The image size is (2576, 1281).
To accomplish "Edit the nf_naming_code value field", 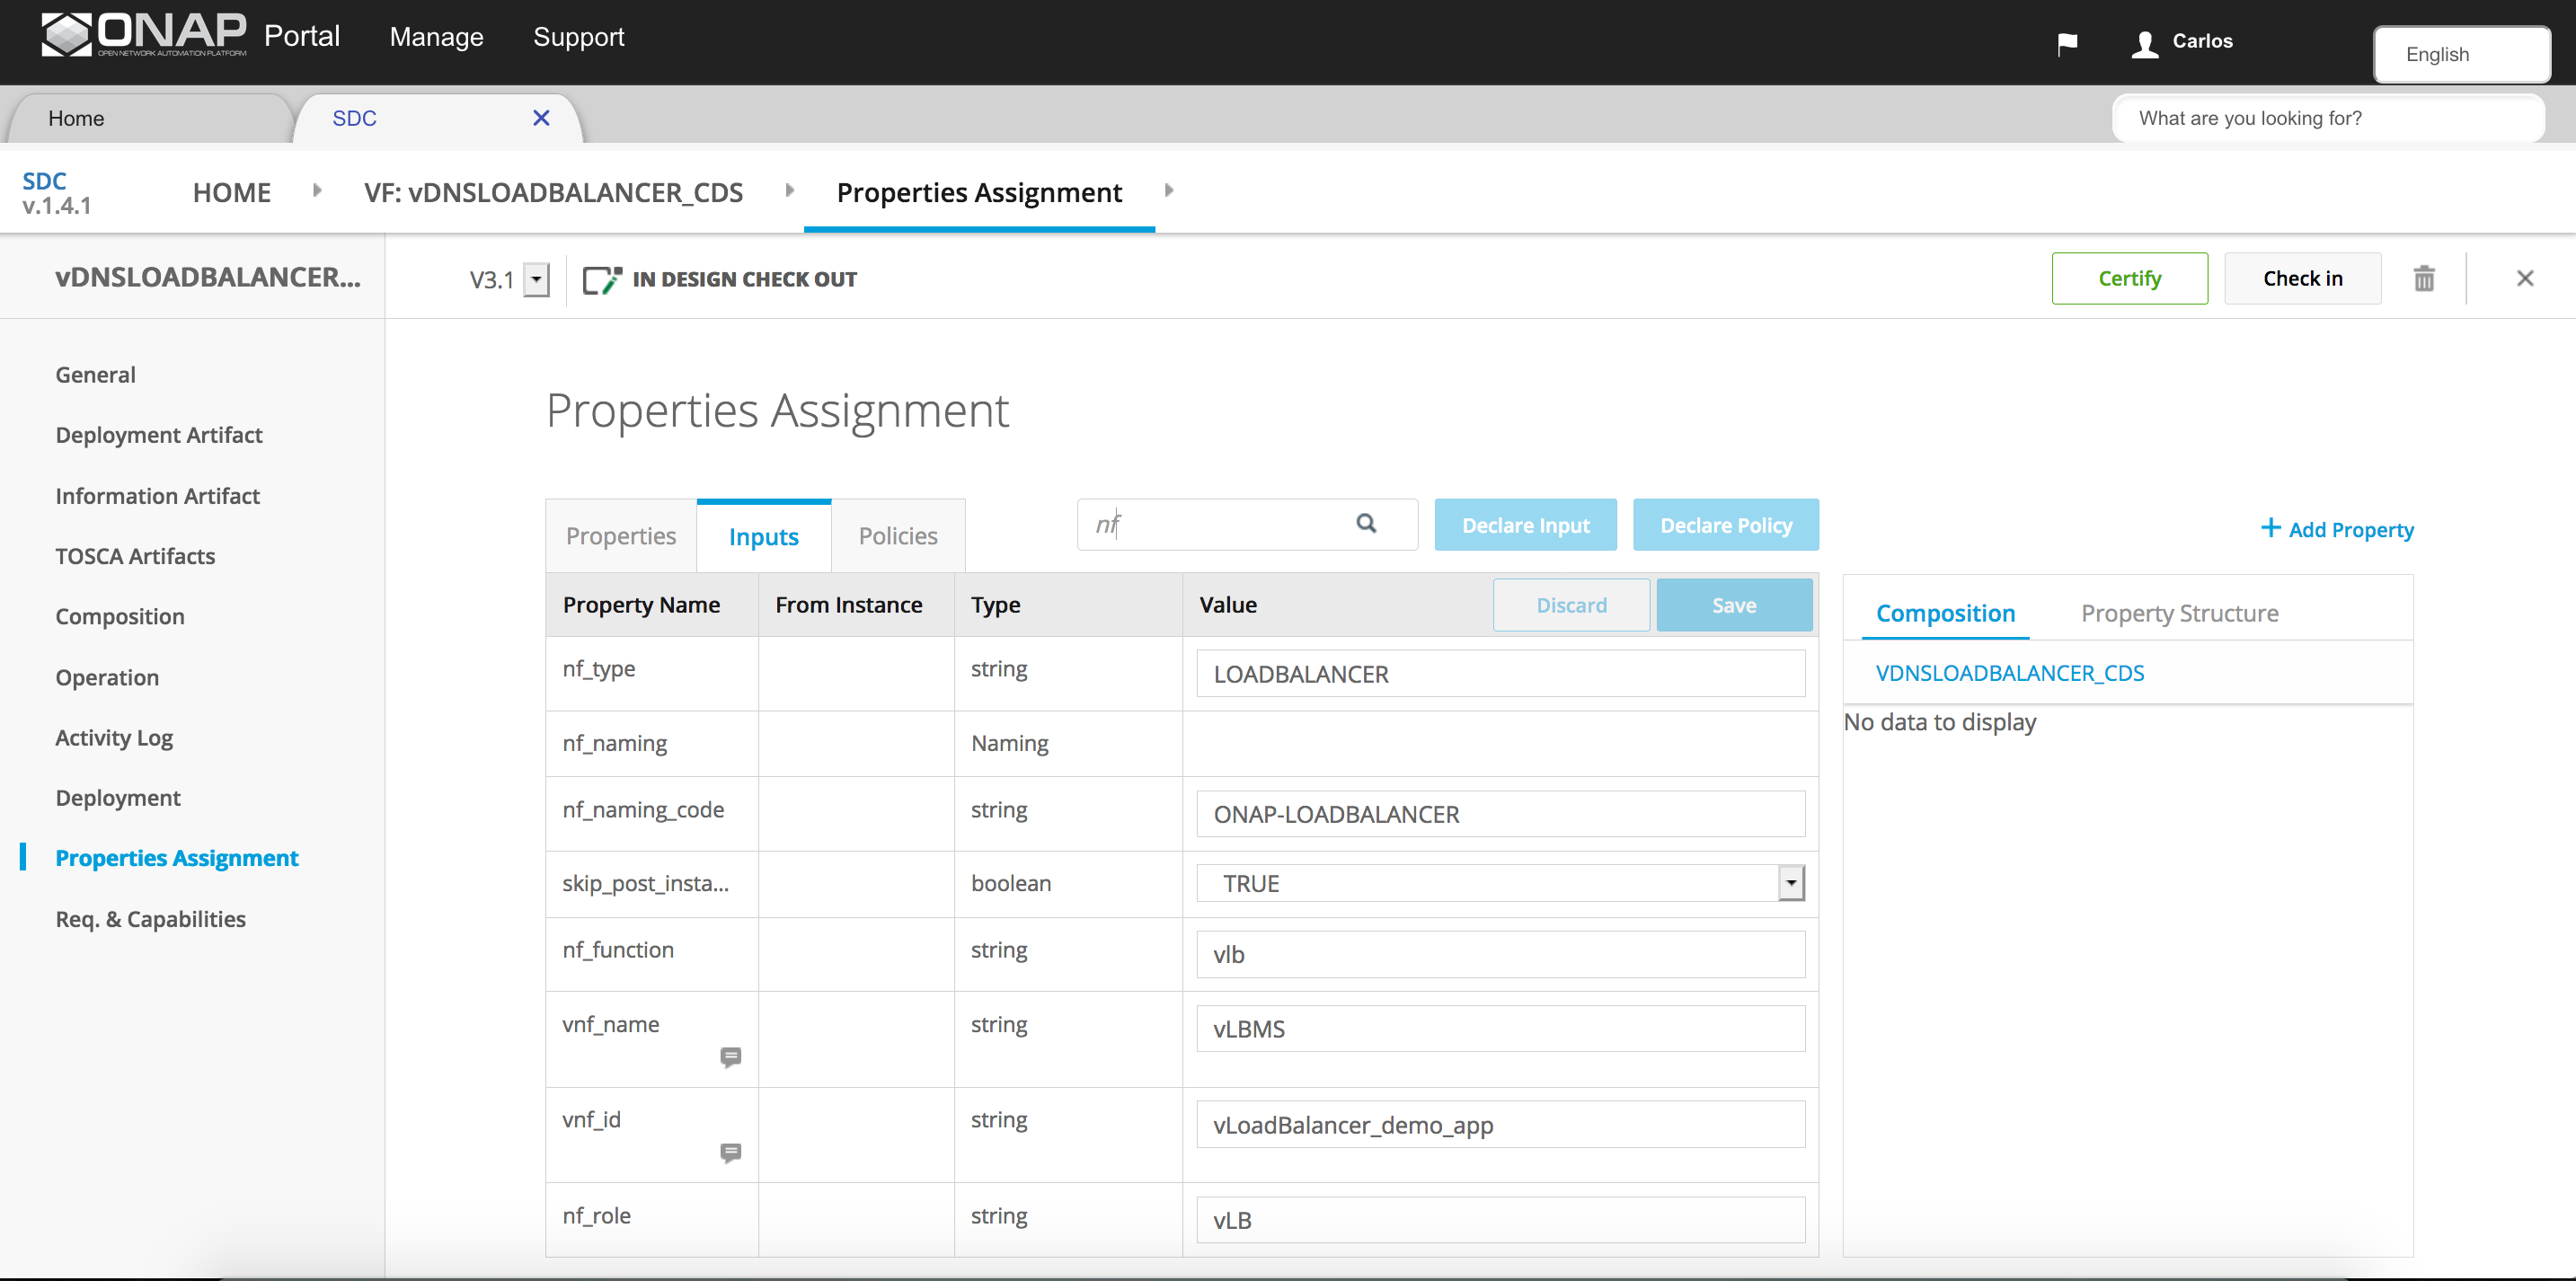I will (1500, 814).
